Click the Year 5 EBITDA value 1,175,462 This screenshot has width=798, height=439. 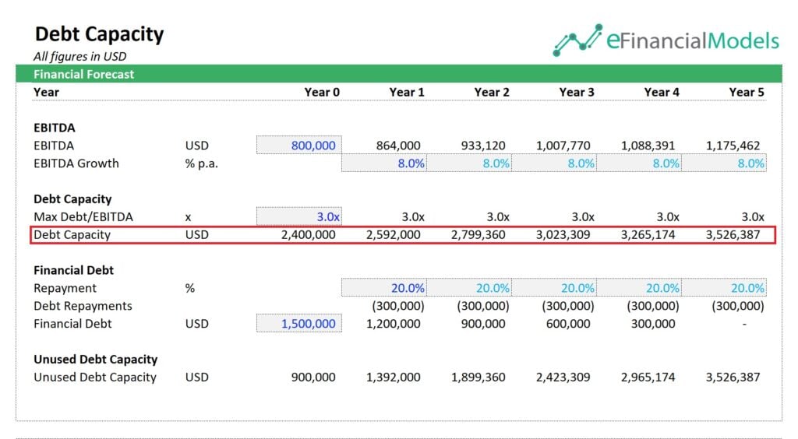[733, 146]
